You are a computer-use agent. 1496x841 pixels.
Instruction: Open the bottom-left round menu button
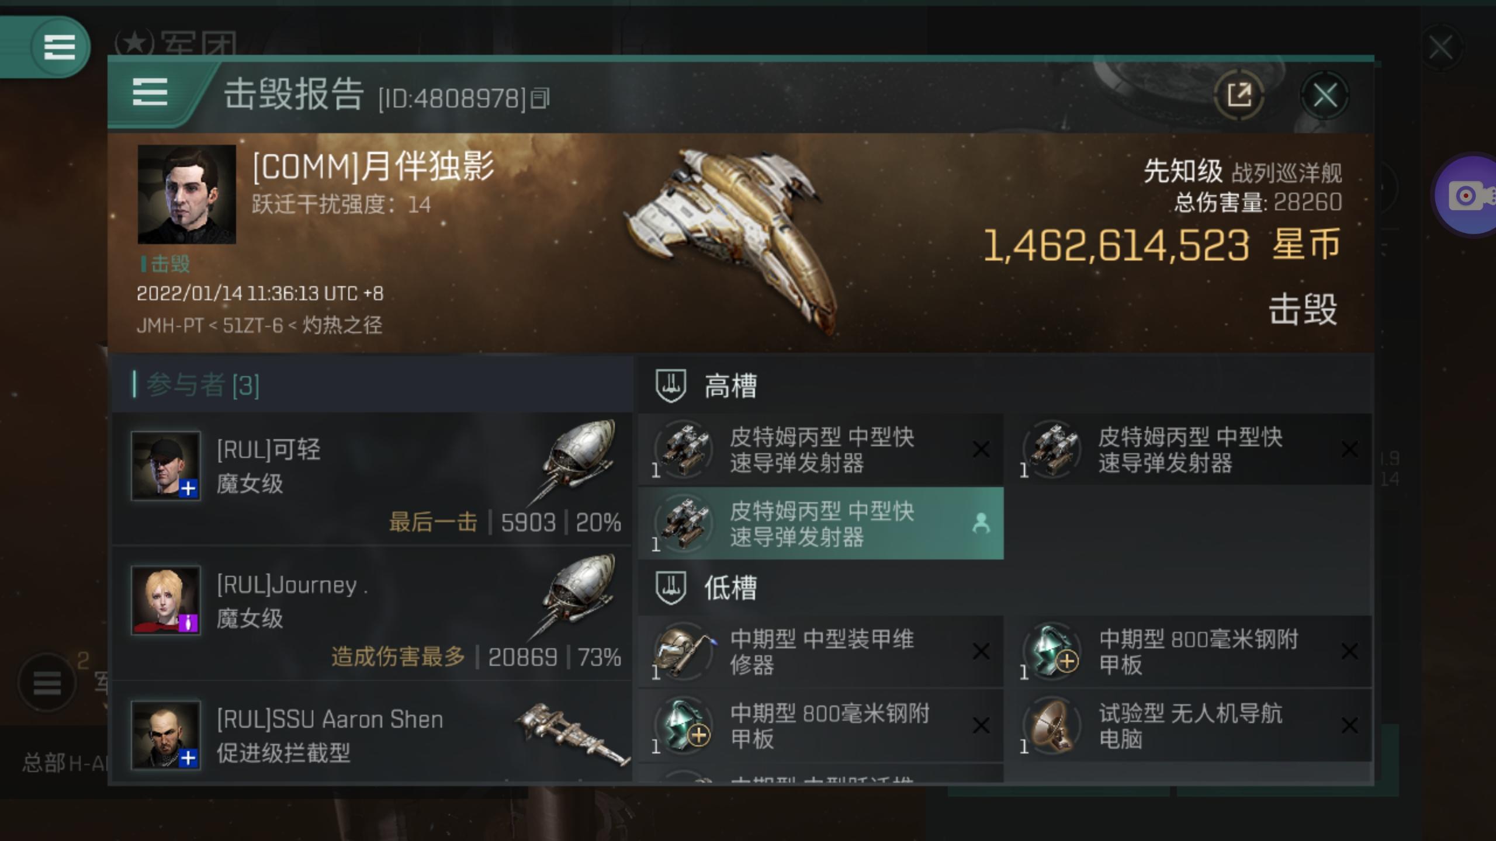click(x=47, y=682)
